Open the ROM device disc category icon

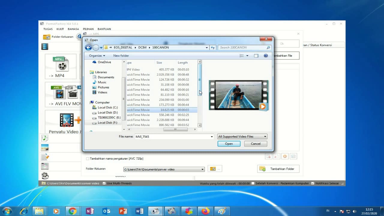[45, 166]
